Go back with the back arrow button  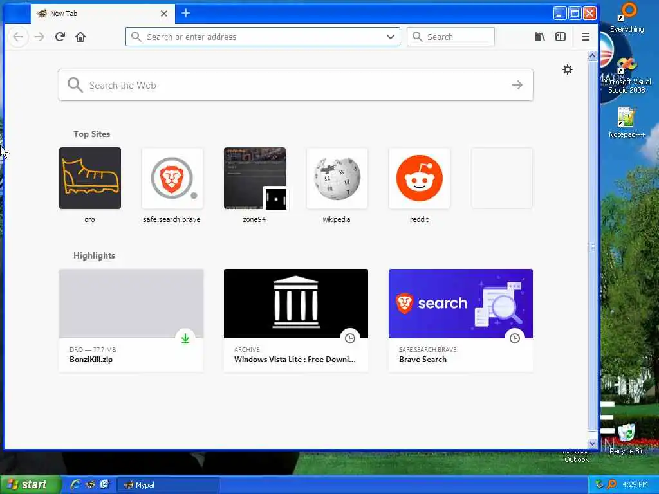(x=18, y=37)
